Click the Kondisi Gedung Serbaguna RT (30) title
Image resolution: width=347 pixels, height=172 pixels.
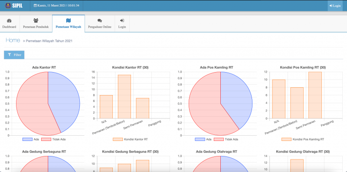131,152
